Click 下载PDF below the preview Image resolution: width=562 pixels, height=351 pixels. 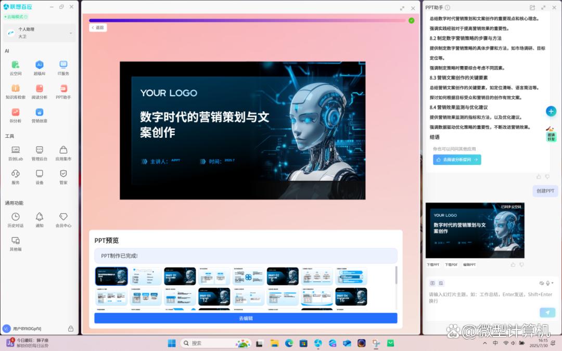click(451, 265)
